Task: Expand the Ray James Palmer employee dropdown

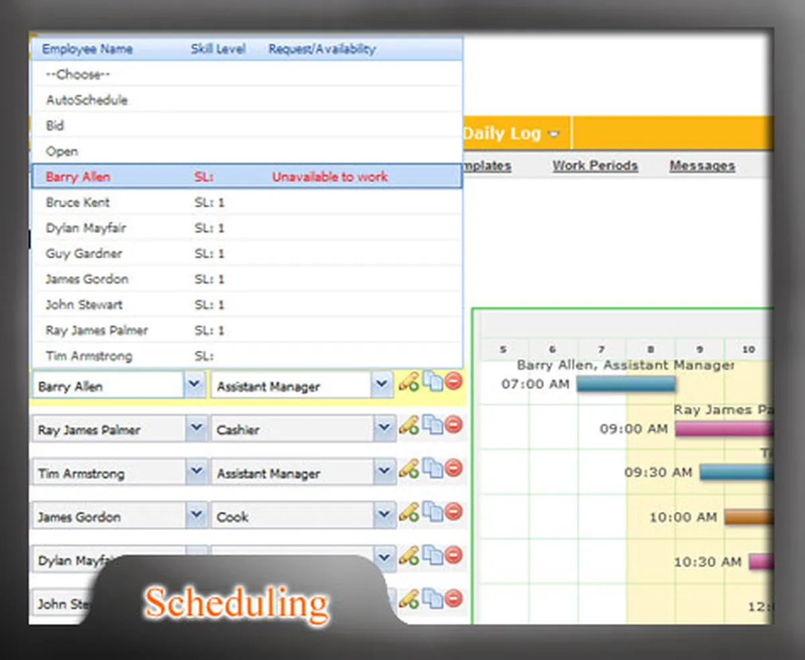Action: 196,428
